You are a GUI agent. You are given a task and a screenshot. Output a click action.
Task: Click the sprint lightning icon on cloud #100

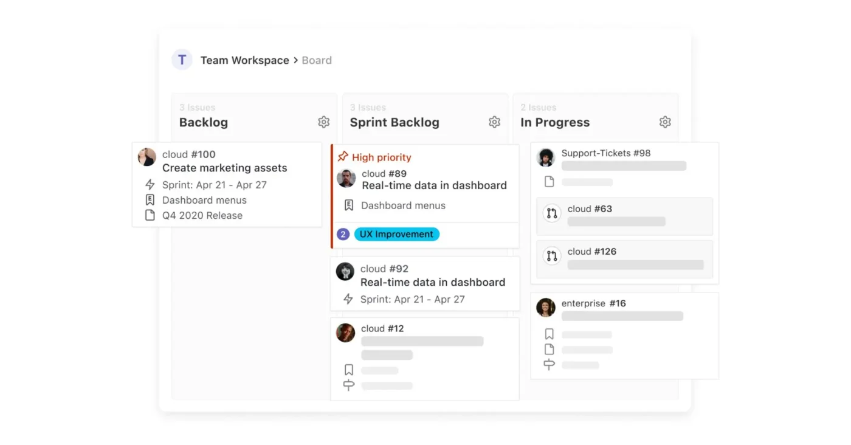[x=149, y=184]
